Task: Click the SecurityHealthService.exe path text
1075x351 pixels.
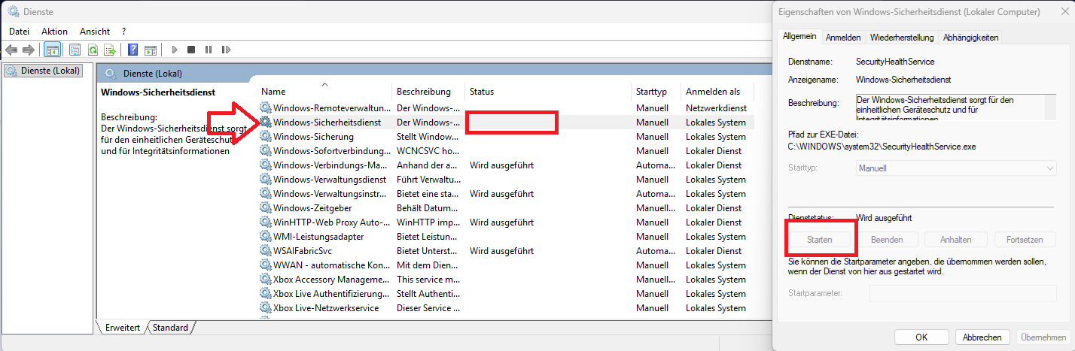Action: (882, 147)
